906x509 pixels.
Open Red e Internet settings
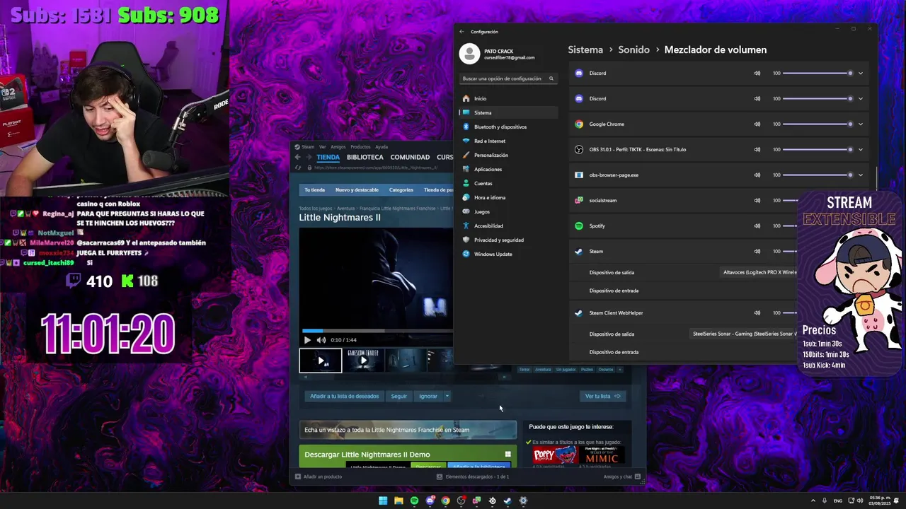[508, 141]
